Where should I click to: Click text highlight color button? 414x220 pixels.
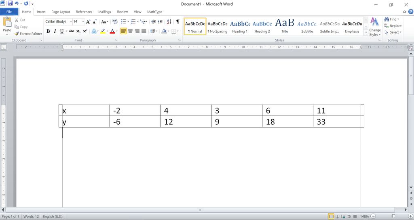click(103, 31)
